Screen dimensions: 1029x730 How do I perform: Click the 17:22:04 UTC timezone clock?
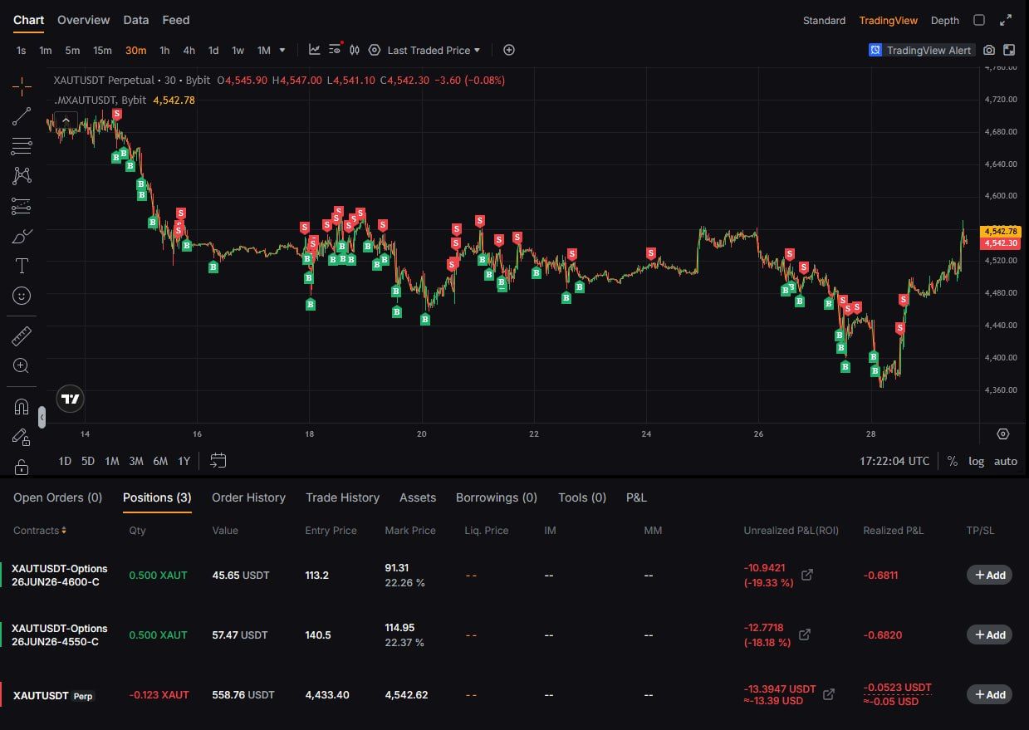(x=894, y=461)
